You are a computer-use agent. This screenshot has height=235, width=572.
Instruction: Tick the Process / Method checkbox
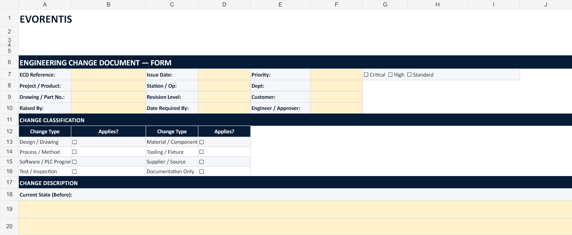tap(74, 152)
